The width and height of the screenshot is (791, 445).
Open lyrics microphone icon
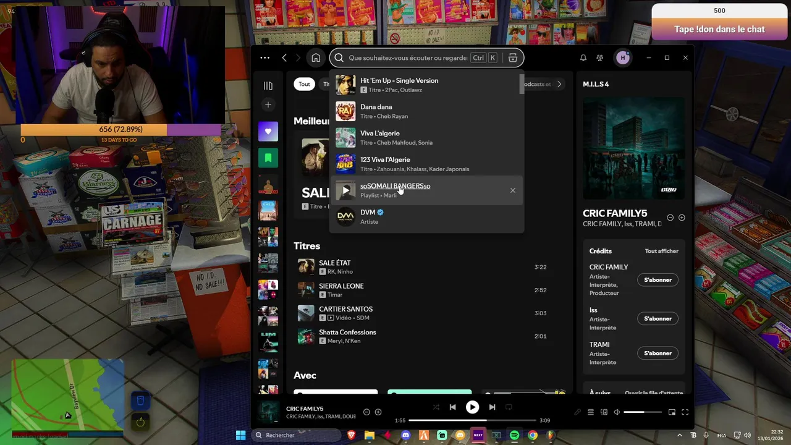click(x=577, y=412)
